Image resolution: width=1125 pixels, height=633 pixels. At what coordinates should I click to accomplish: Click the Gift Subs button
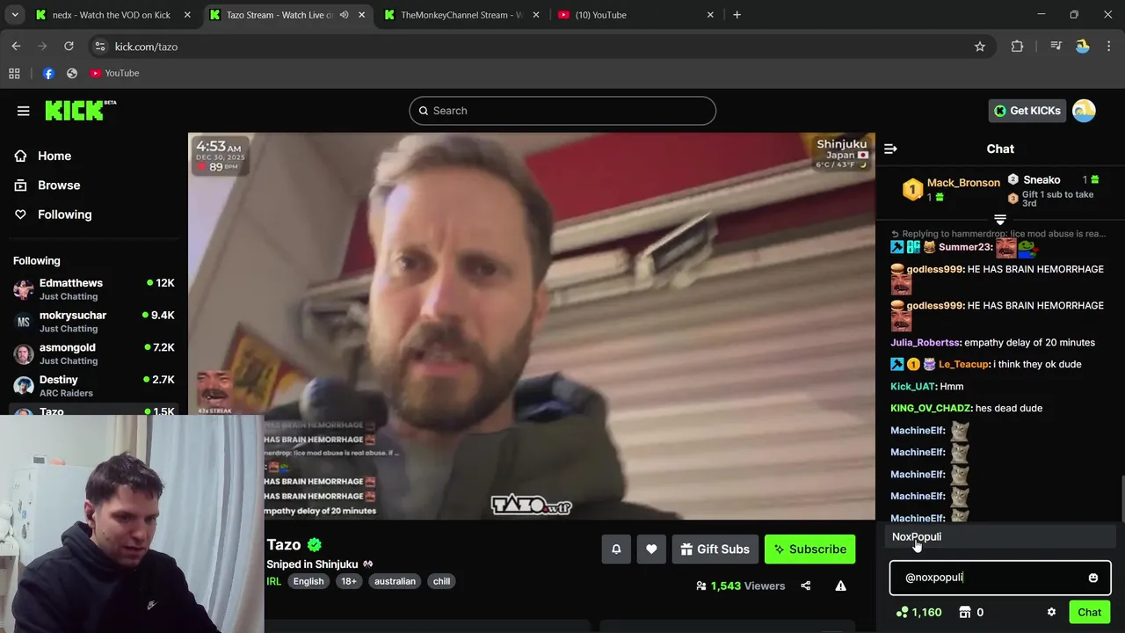(x=715, y=549)
